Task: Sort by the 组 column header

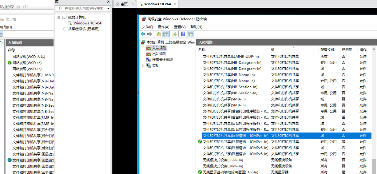Action: [294, 50]
